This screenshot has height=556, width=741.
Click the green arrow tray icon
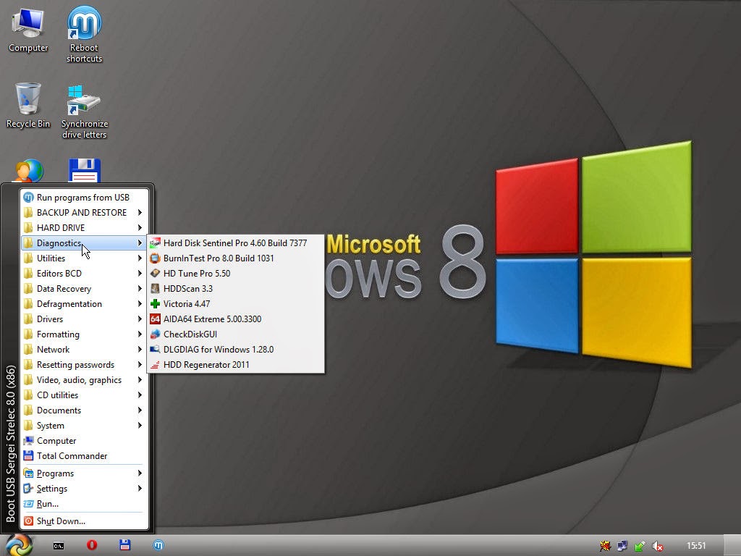pyautogui.click(x=640, y=546)
